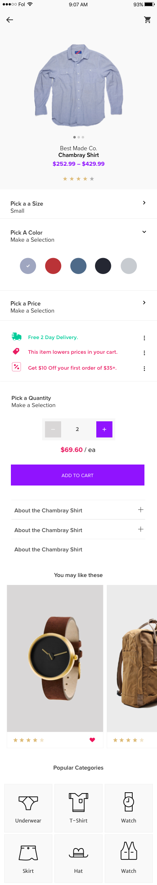Select the red color swatch
Screen dimensions: 157x885
pos(53,266)
